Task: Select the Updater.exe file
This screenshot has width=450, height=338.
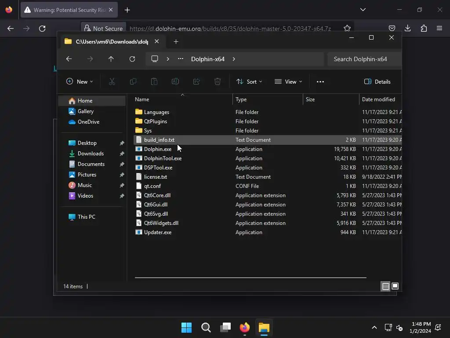Action: (x=158, y=232)
